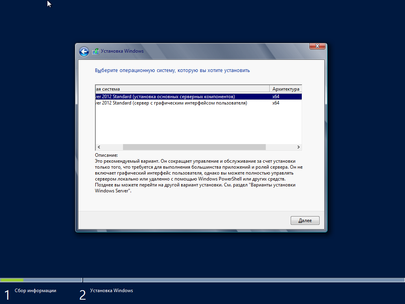Click x64 in the highlighted core components row
405x304 pixels.
point(276,97)
